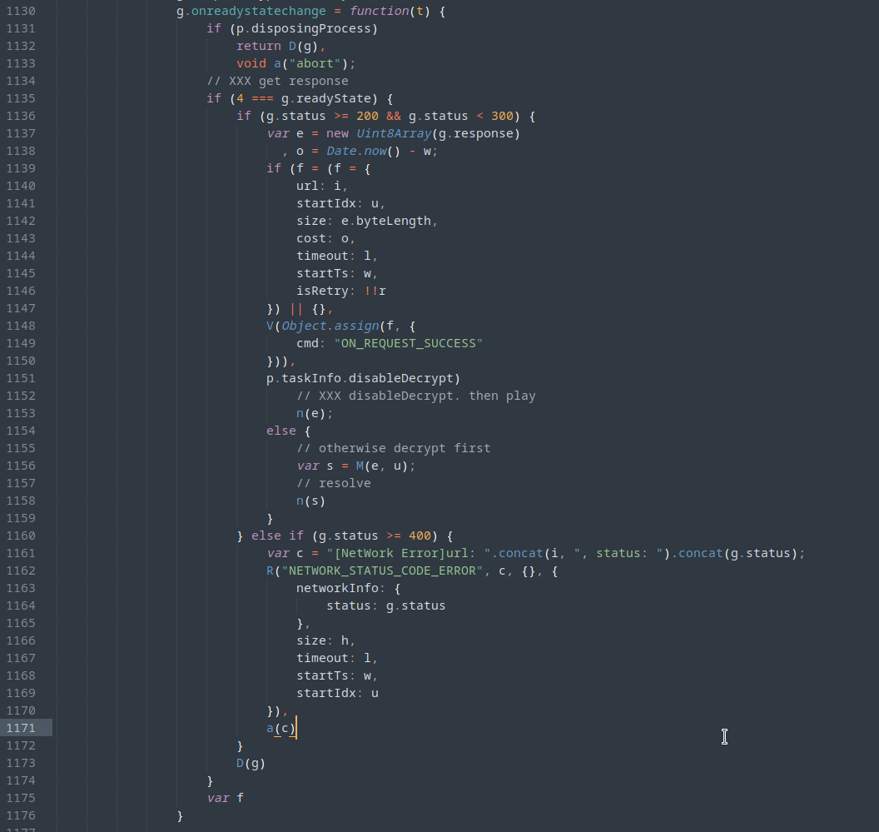This screenshot has width=879, height=832.
Task: Click the else keyword on line 1154
Action: [281, 430]
